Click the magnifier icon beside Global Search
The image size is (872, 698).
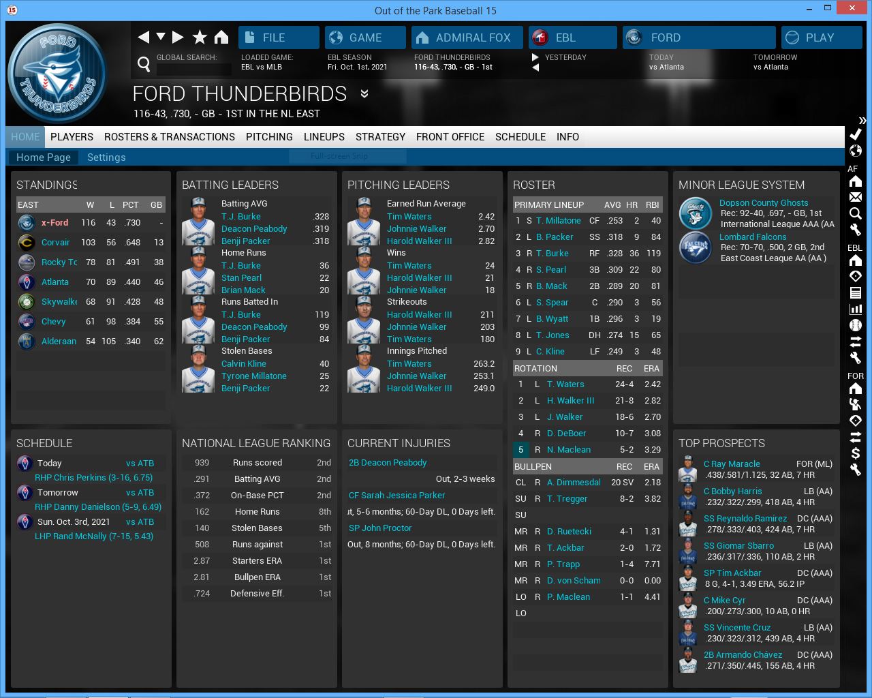coord(144,64)
